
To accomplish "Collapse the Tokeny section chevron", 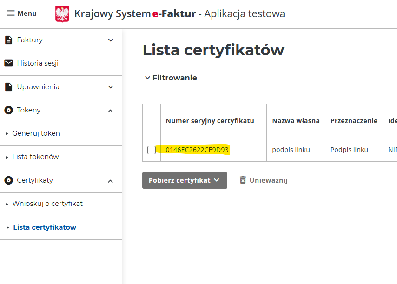I will pos(111,111).
